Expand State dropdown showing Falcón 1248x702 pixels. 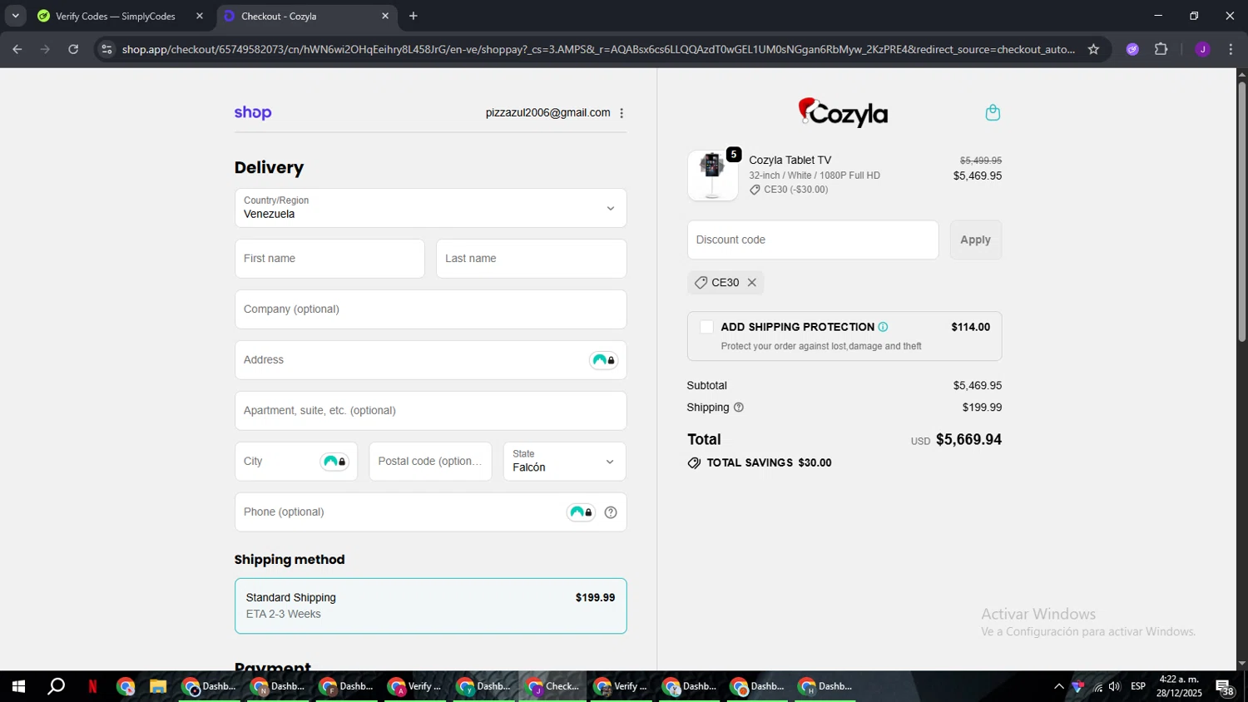click(x=564, y=462)
